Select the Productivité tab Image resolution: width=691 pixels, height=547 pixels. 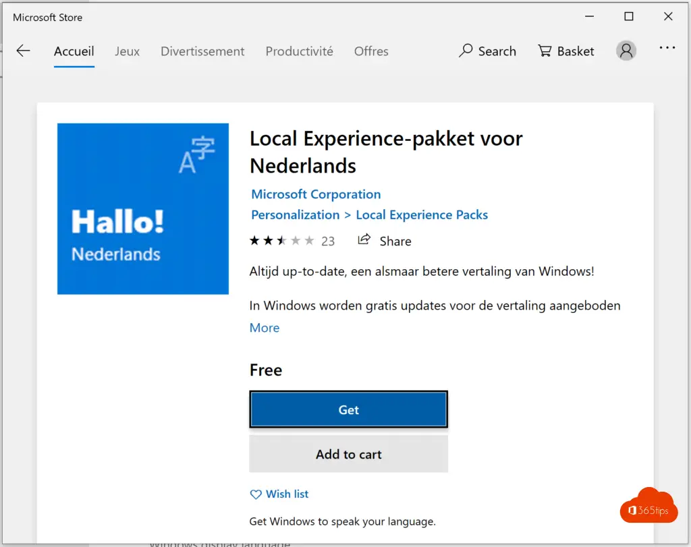(299, 51)
